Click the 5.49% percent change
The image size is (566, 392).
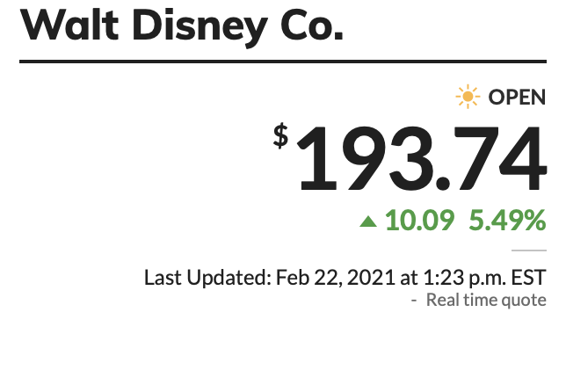[507, 221]
